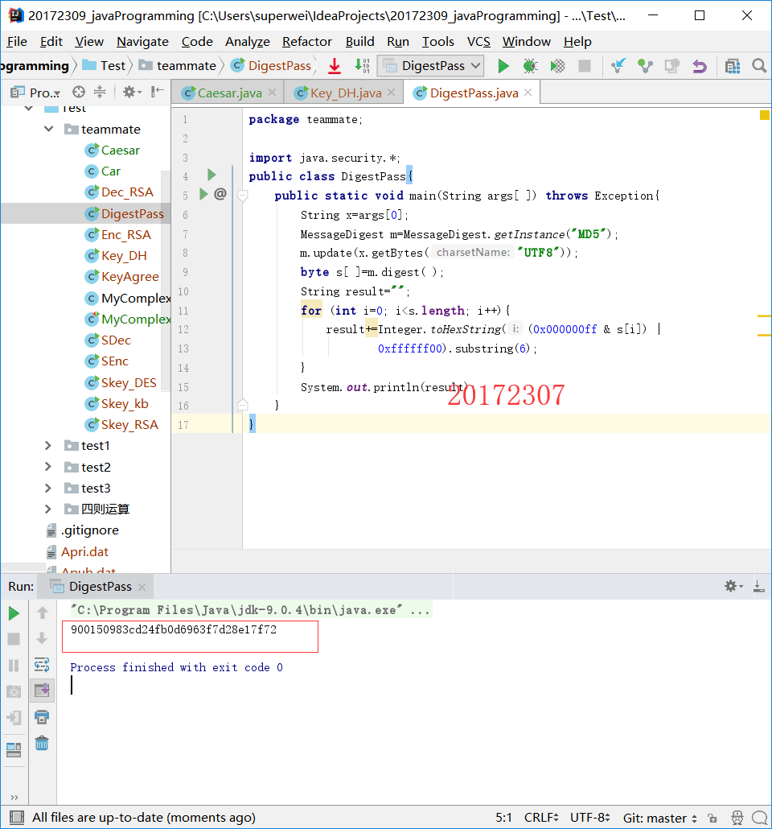772x829 pixels.
Task: Open the inspector face icon in status bar
Action: pos(737,818)
